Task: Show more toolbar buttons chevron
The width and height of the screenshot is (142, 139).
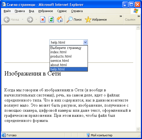Action: click(121, 16)
